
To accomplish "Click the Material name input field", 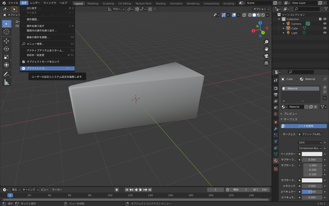I will (296, 107).
